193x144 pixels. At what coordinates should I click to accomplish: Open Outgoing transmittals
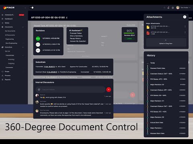[11, 64]
